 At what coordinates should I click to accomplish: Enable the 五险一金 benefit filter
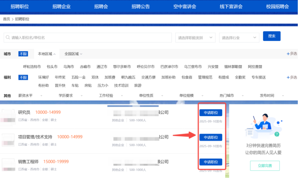click(x=78, y=77)
